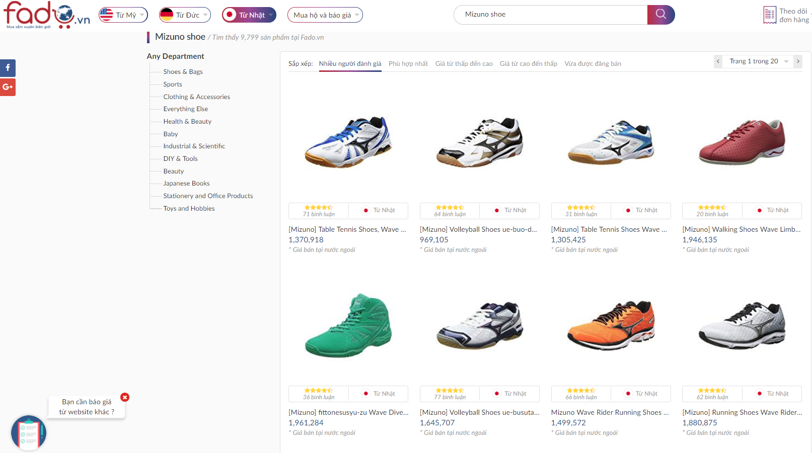Click star rating above 71 bình luận

coord(319,207)
